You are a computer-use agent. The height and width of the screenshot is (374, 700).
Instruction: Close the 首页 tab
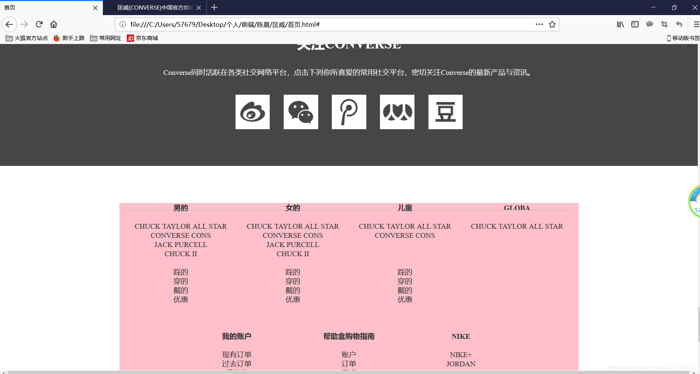[95, 8]
